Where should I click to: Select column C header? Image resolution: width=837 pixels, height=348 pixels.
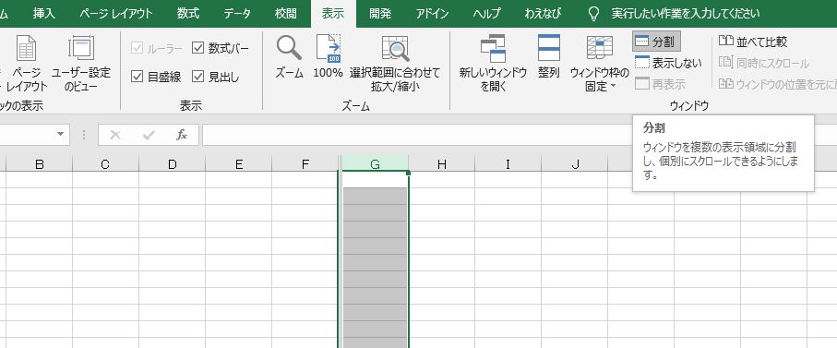click(105, 164)
